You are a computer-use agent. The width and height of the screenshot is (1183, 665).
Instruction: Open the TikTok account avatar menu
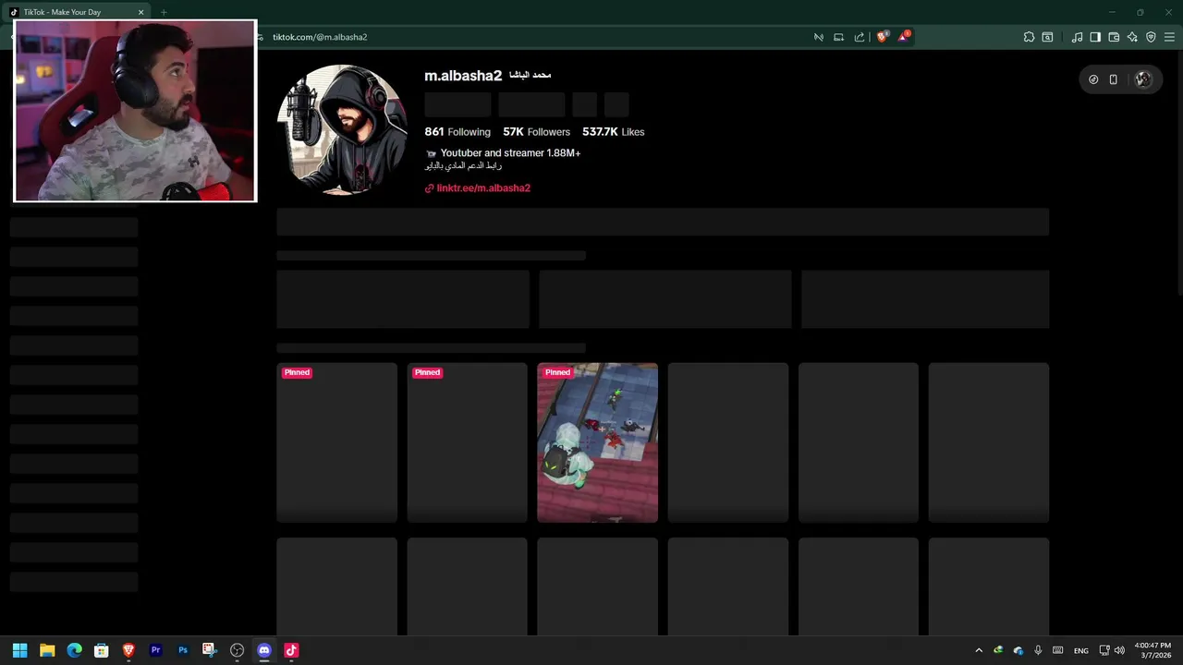click(x=1143, y=79)
